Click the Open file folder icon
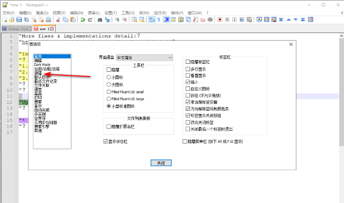Image resolution: width=344 pixels, height=203 pixels. coord(12,20)
